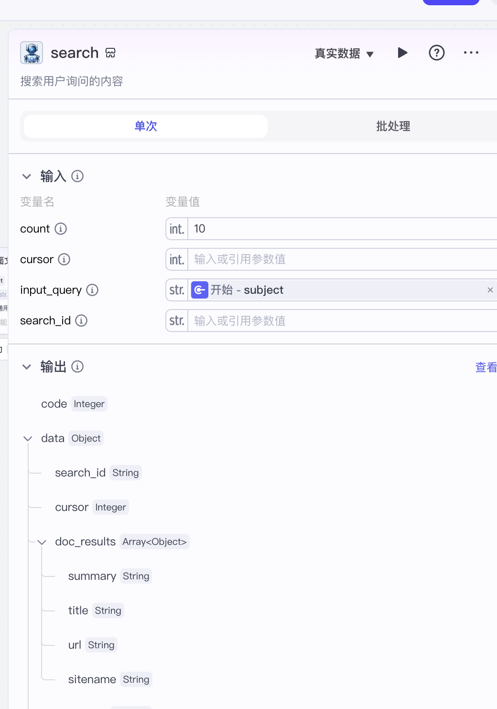Click the search node robot icon
The width and height of the screenshot is (497, 709).
click(32, 53)
